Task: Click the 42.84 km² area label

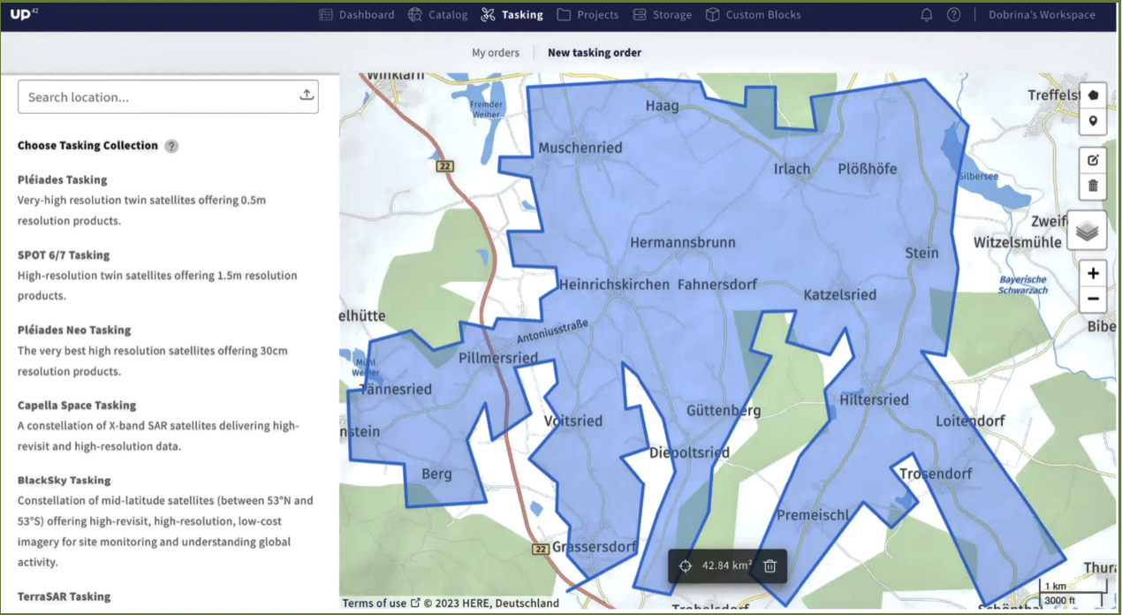Action: (727, 566)
